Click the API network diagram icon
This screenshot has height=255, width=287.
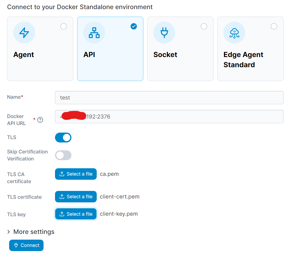pos(94,33)
